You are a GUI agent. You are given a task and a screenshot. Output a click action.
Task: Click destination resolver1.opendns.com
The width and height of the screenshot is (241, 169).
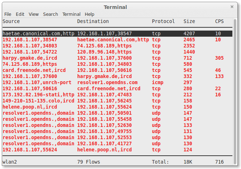point(107,82)
